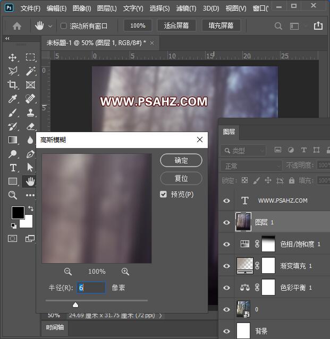Screen dimensions: 330x339
Task: Select the Zoom tool in toolbar
Action: 13,195
